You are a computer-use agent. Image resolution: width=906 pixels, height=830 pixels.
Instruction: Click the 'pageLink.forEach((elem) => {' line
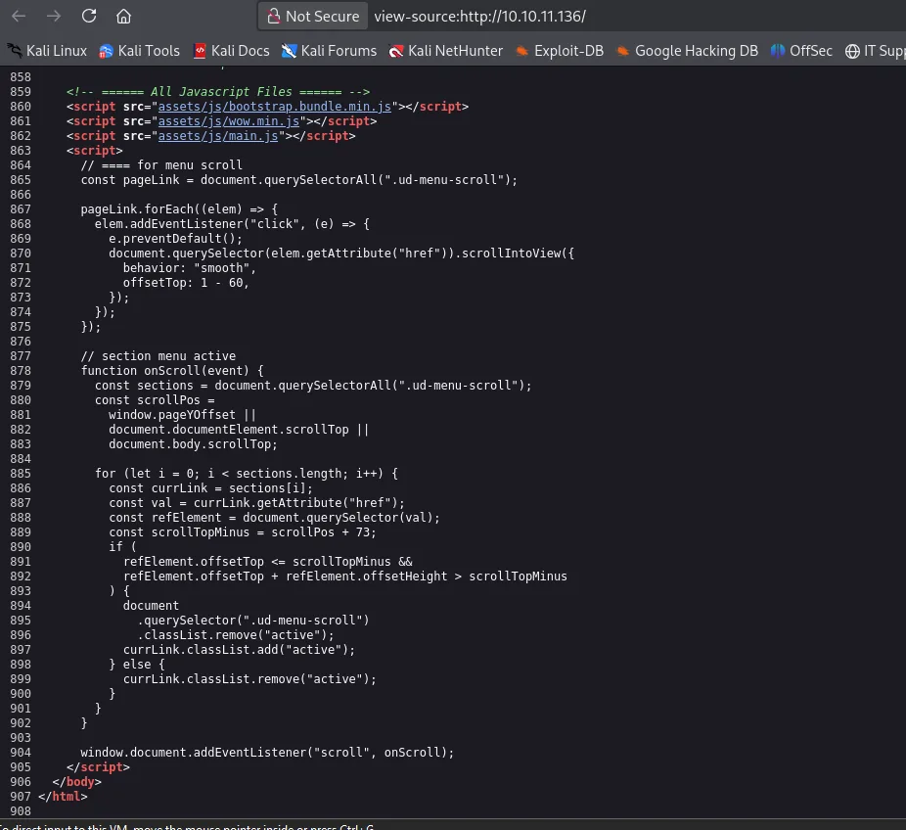(179, 209)
